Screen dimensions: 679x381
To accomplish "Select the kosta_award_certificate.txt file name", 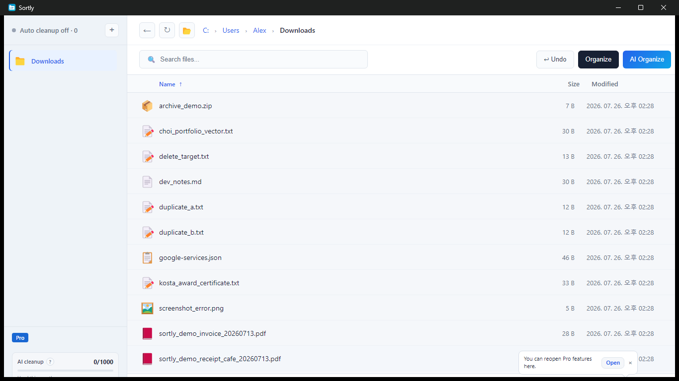I will 199,283.
